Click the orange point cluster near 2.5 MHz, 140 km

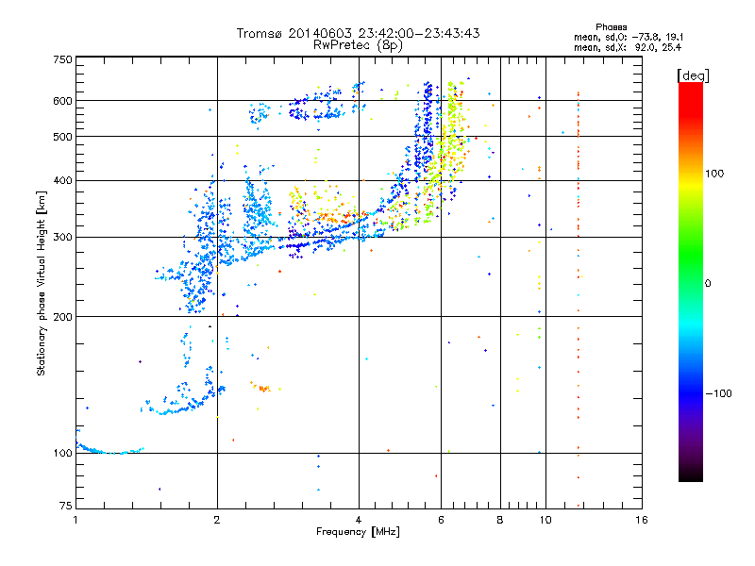coord(262,388)
